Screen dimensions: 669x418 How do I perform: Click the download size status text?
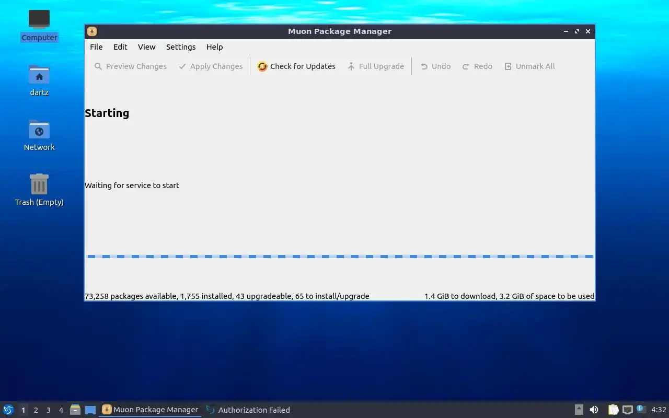coord(509,296)
